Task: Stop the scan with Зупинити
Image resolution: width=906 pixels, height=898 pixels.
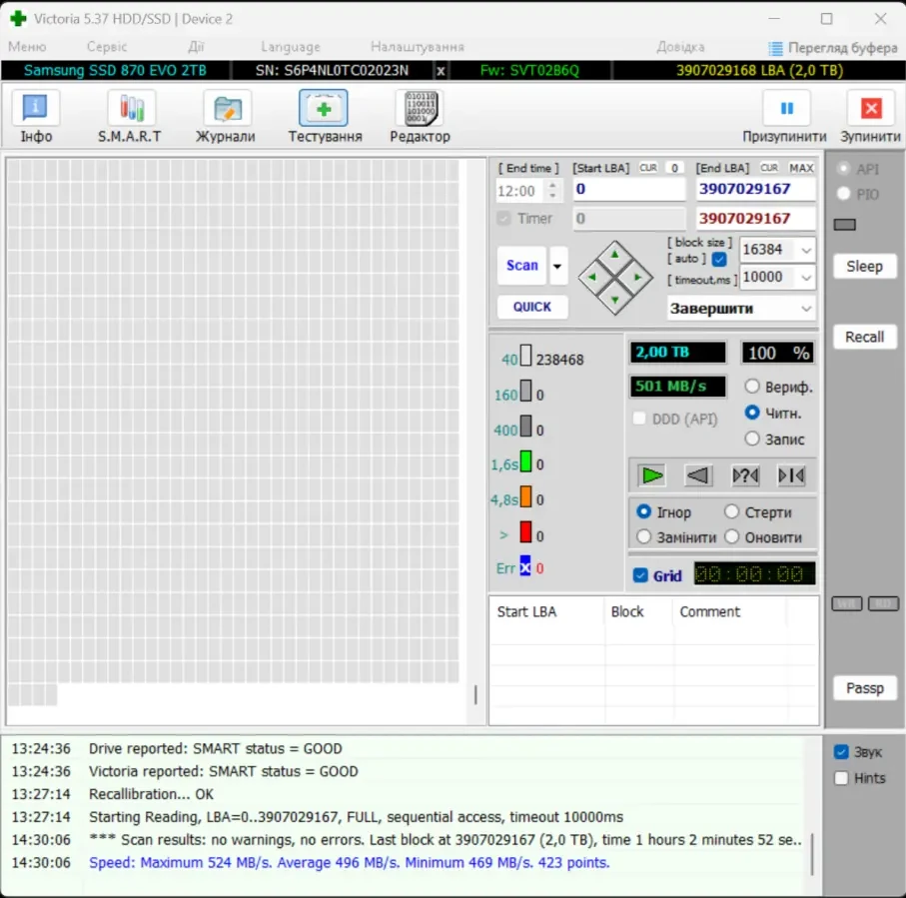Action: tap(871, 116)
